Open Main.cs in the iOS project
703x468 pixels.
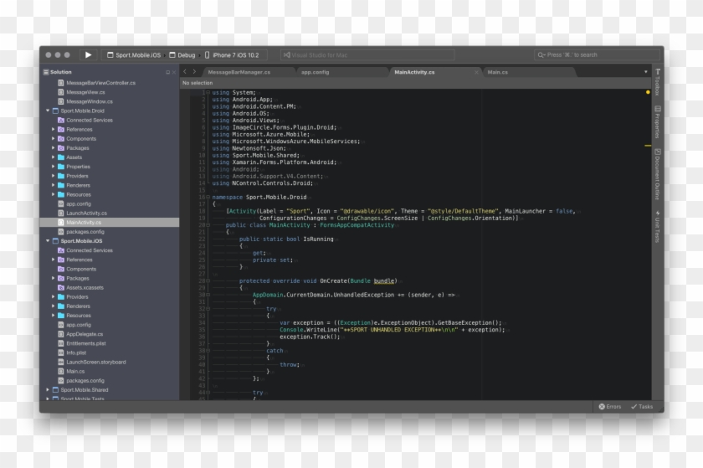[75, 372]
